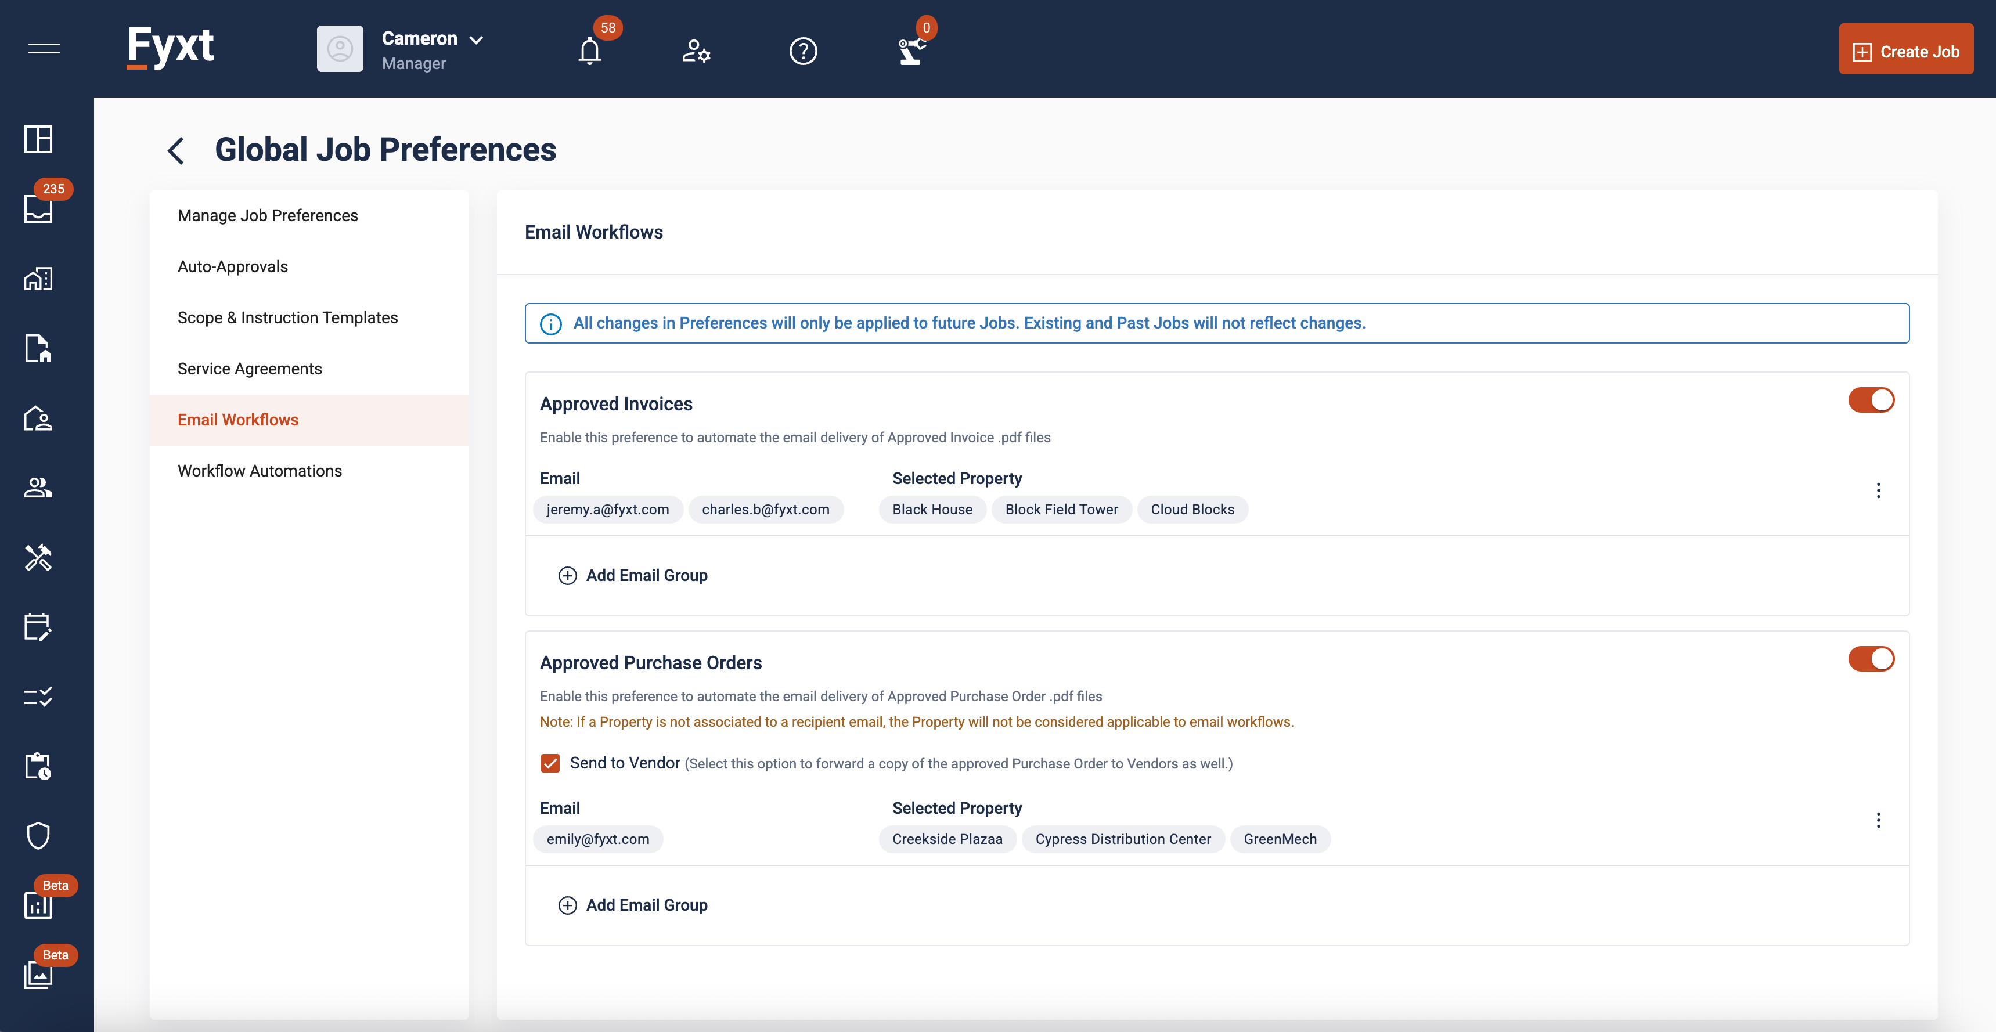Open the tools hammer-wrench sidebar icon

pos(38,557)
